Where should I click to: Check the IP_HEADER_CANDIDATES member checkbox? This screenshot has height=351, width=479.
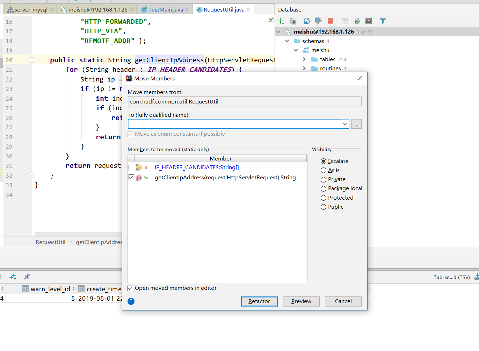click(x=131, y=167)
